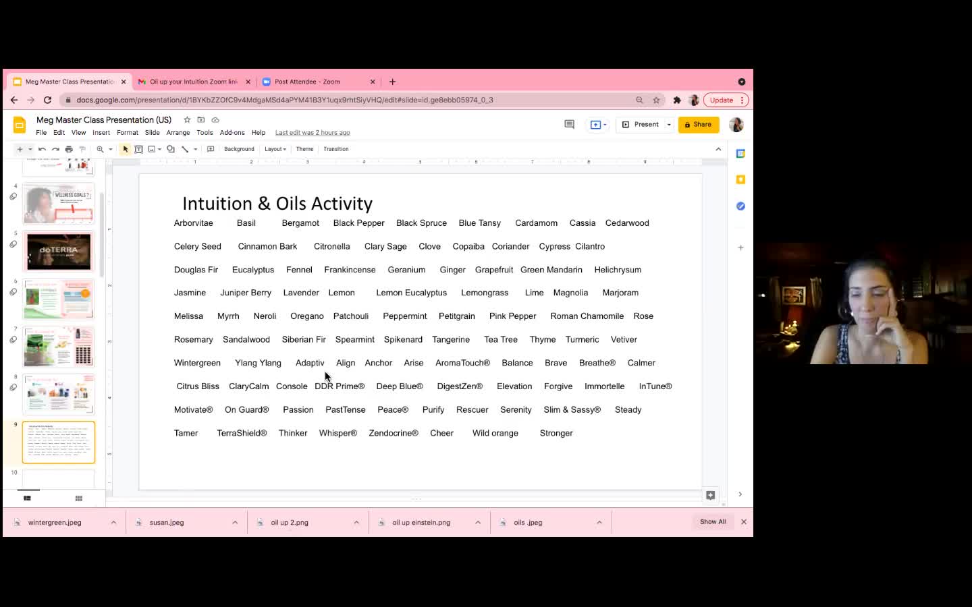Click the plus icon in side panel
The image size is (972, 607).
pyautogui.click(x=740, y=248)
